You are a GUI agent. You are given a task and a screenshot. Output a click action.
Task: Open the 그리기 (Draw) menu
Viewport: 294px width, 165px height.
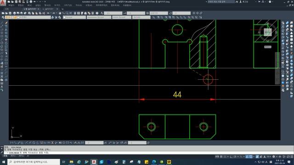68,5
